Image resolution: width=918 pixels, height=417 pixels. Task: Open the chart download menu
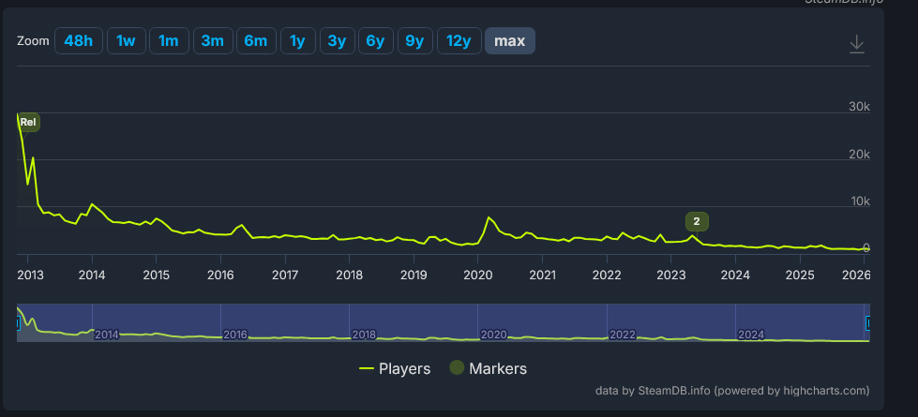pos(856,44)
